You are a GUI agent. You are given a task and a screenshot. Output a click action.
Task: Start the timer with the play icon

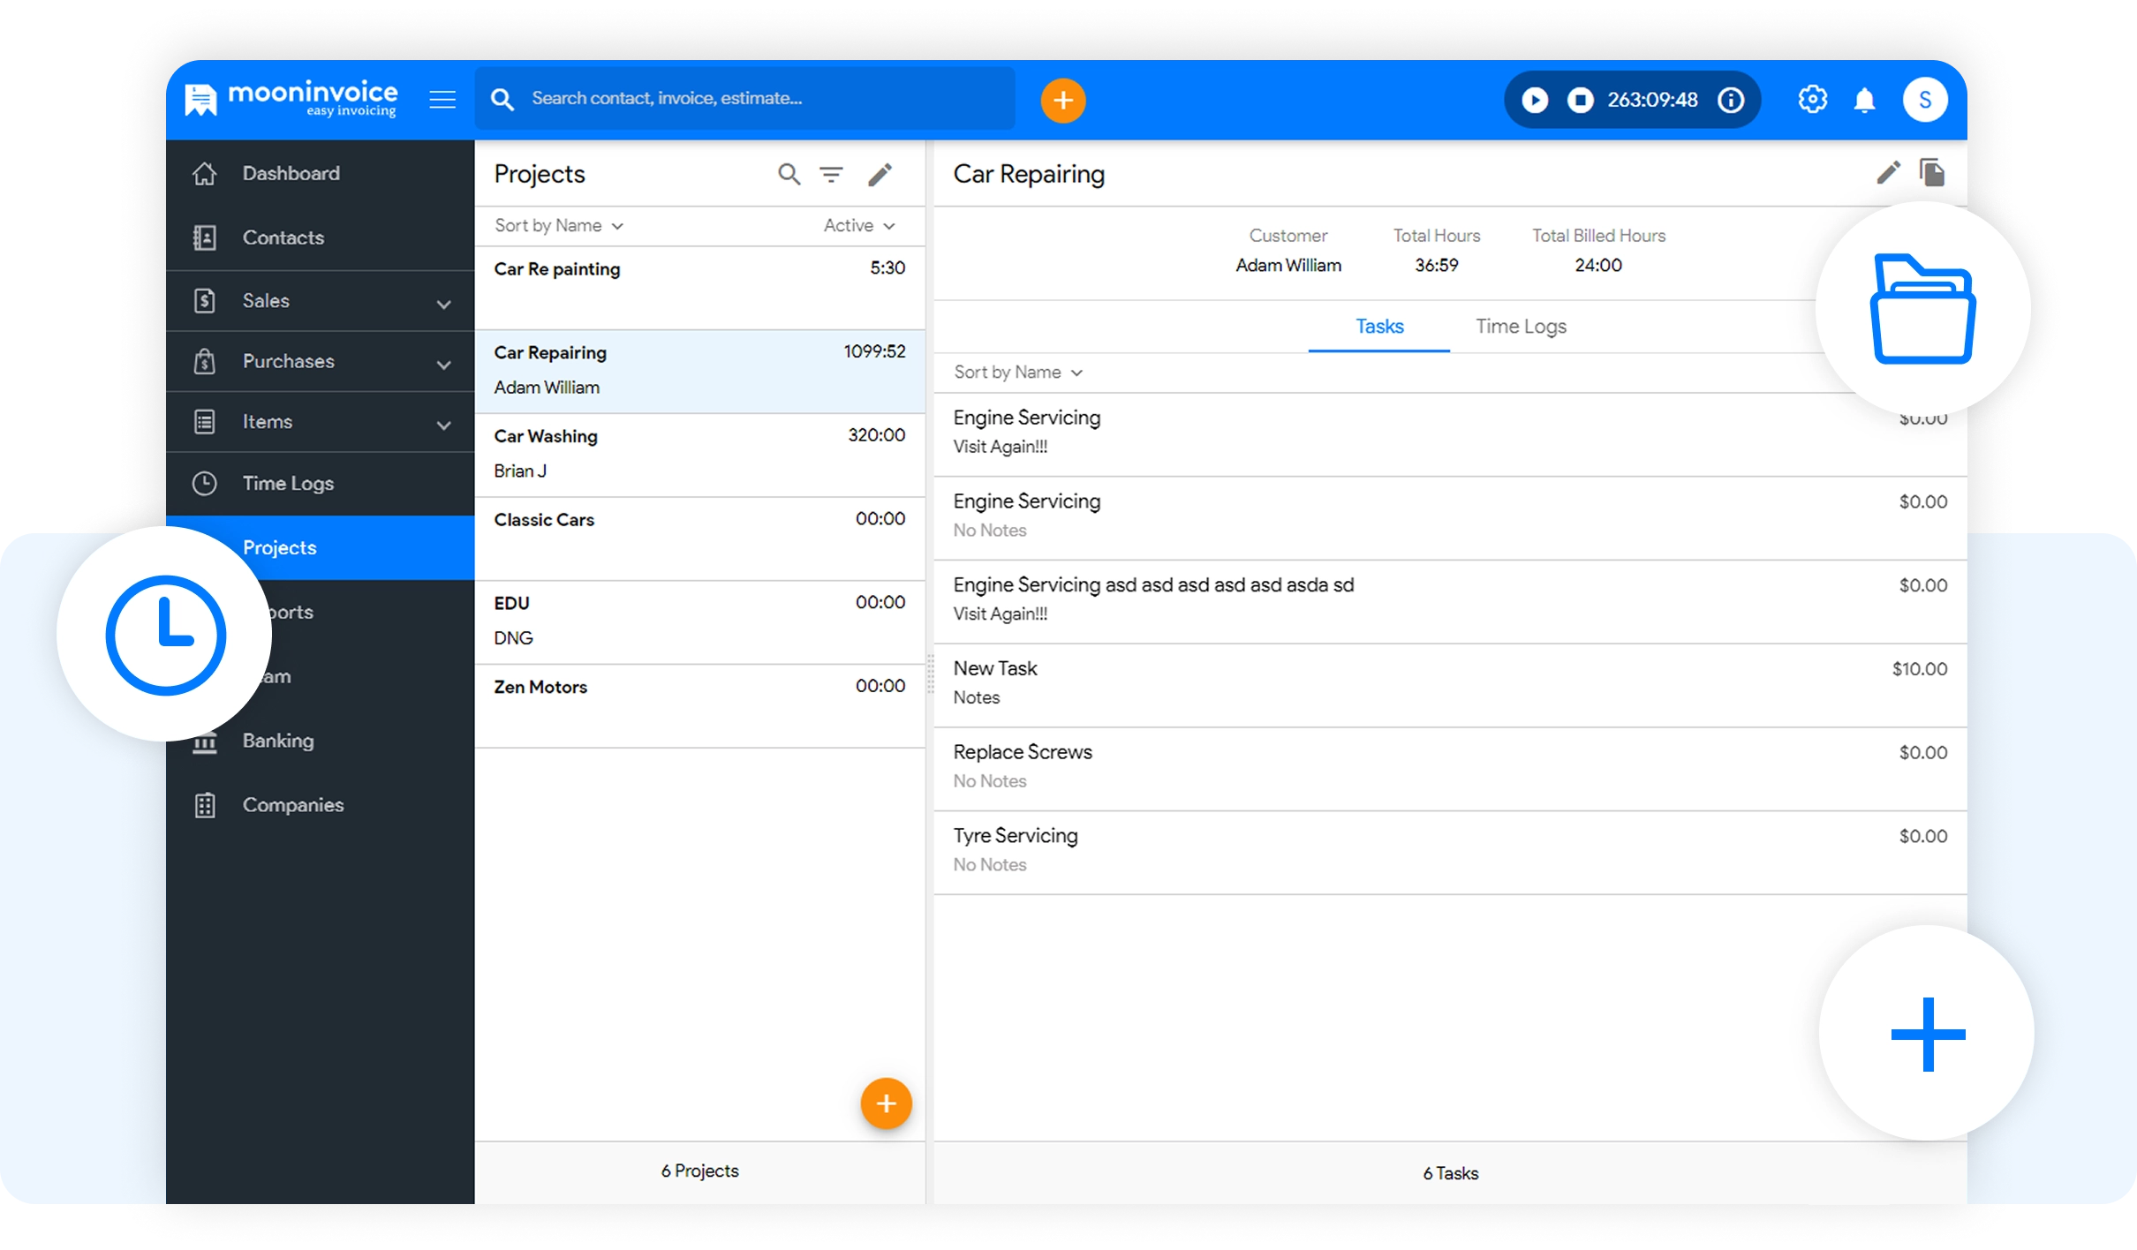[x=1535, y=100]
